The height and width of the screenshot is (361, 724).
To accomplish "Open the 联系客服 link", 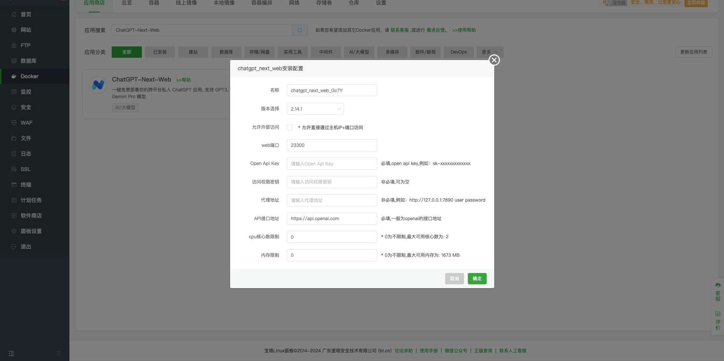I will tap(400, 30).
